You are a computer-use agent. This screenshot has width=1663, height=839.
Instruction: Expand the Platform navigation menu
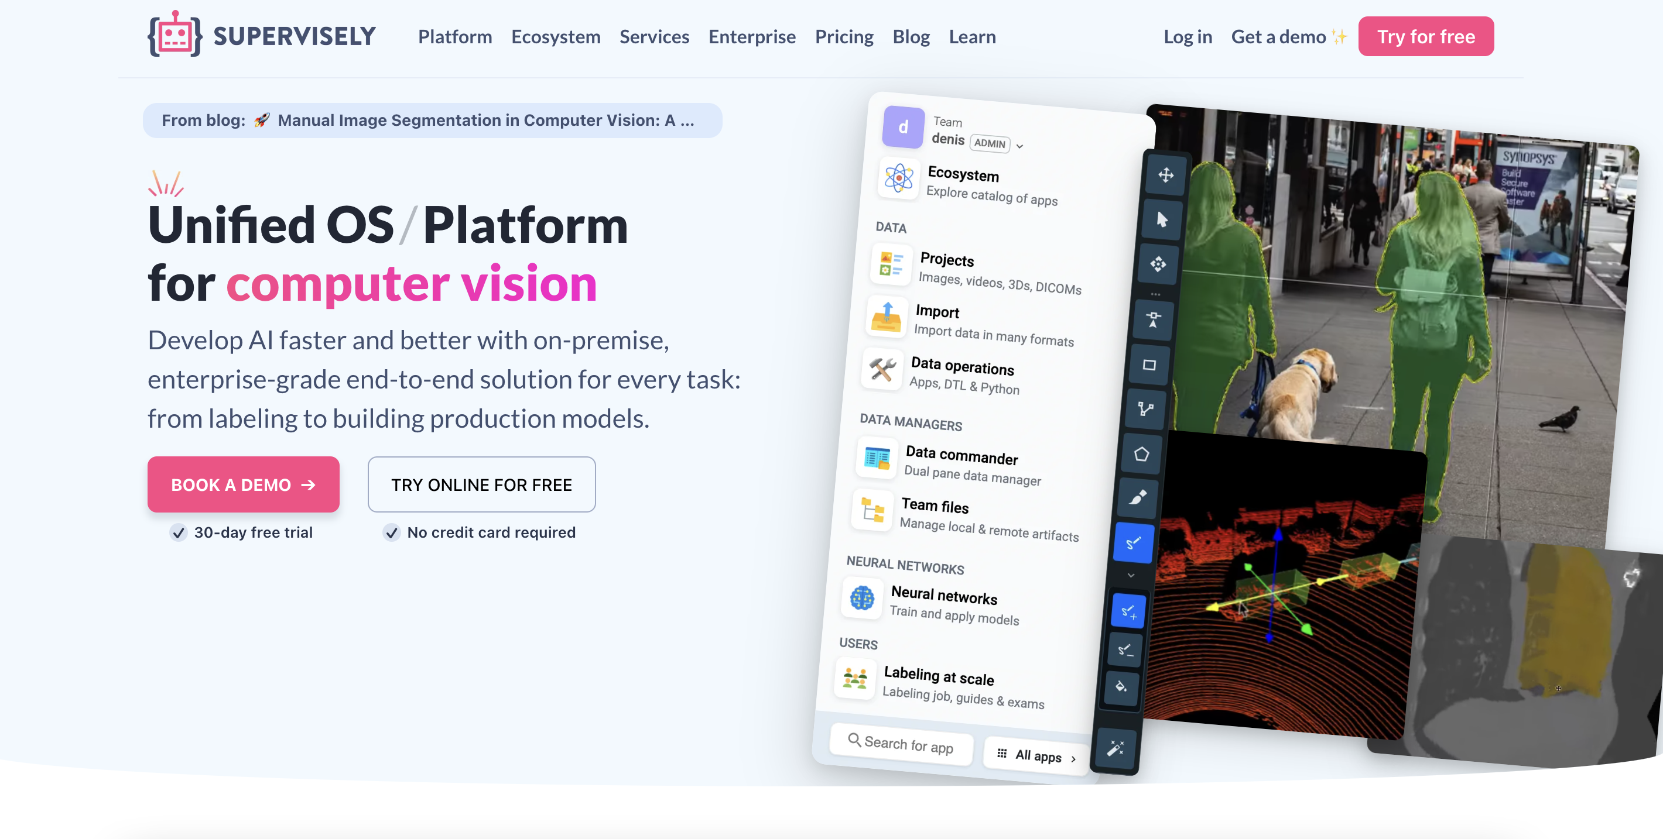(x=454, y=36)
